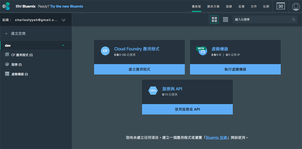Expand the organization account dropdown chevron
This screenshot has height=149, width=302.
point(63,20)
